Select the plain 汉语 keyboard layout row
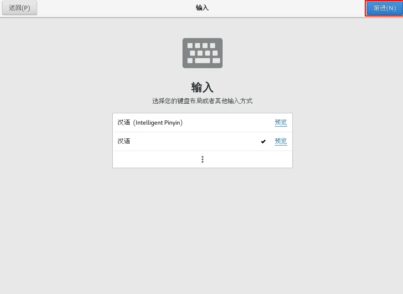Image resolution: width=403 pixels, height=294 pixels. click(203, 141)
